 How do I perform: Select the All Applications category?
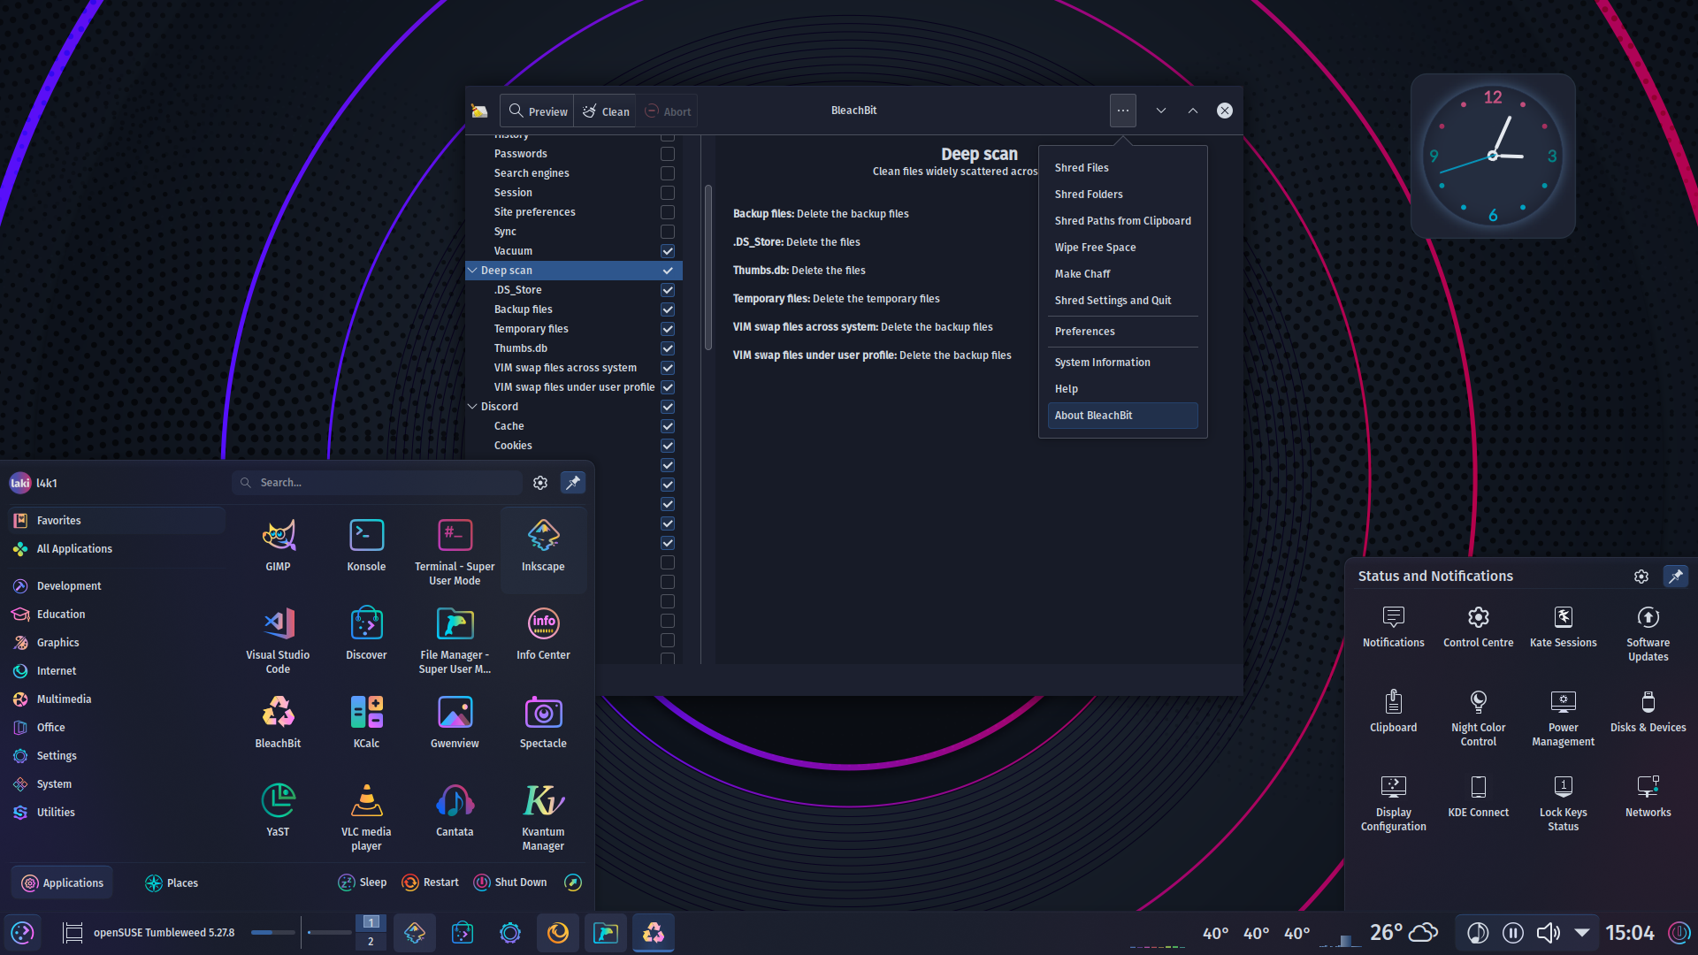(117, 549)
